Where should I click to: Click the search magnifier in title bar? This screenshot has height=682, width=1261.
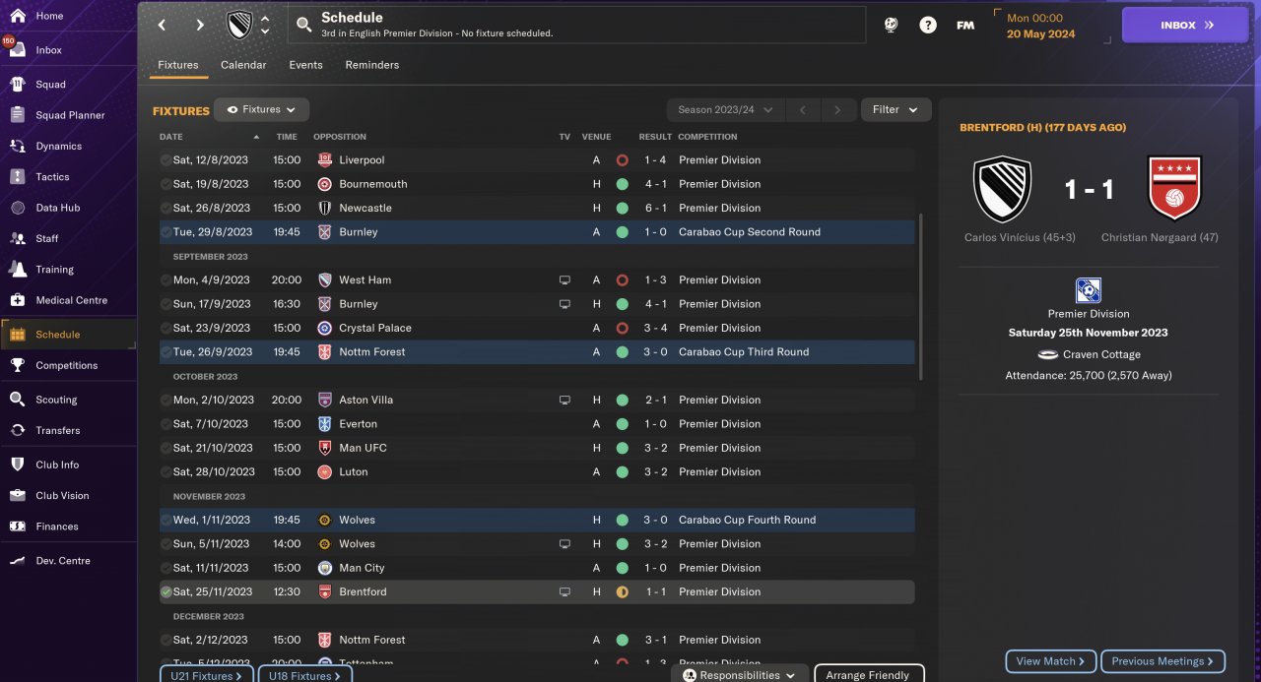pos(303,25)
